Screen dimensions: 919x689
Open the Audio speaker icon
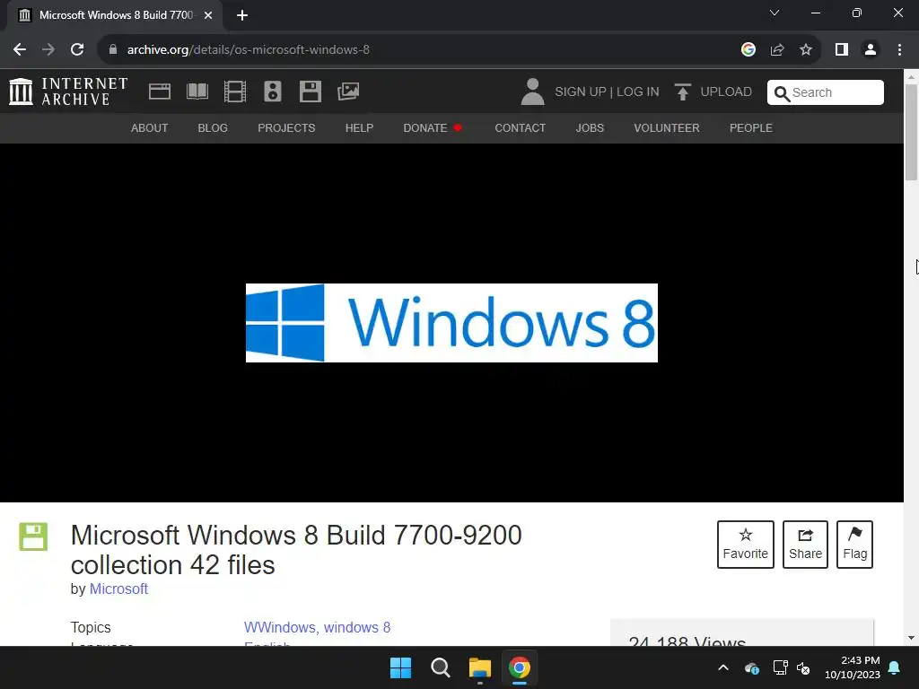pyautogui.click(x=273, y=92)
